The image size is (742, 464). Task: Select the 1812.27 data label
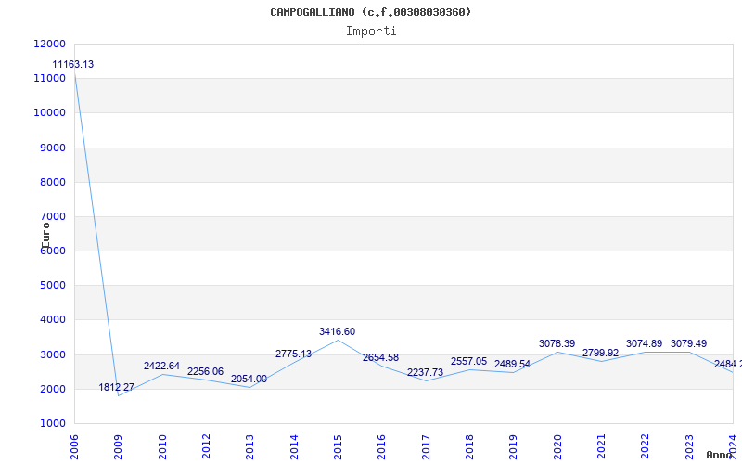pos(117,387)
